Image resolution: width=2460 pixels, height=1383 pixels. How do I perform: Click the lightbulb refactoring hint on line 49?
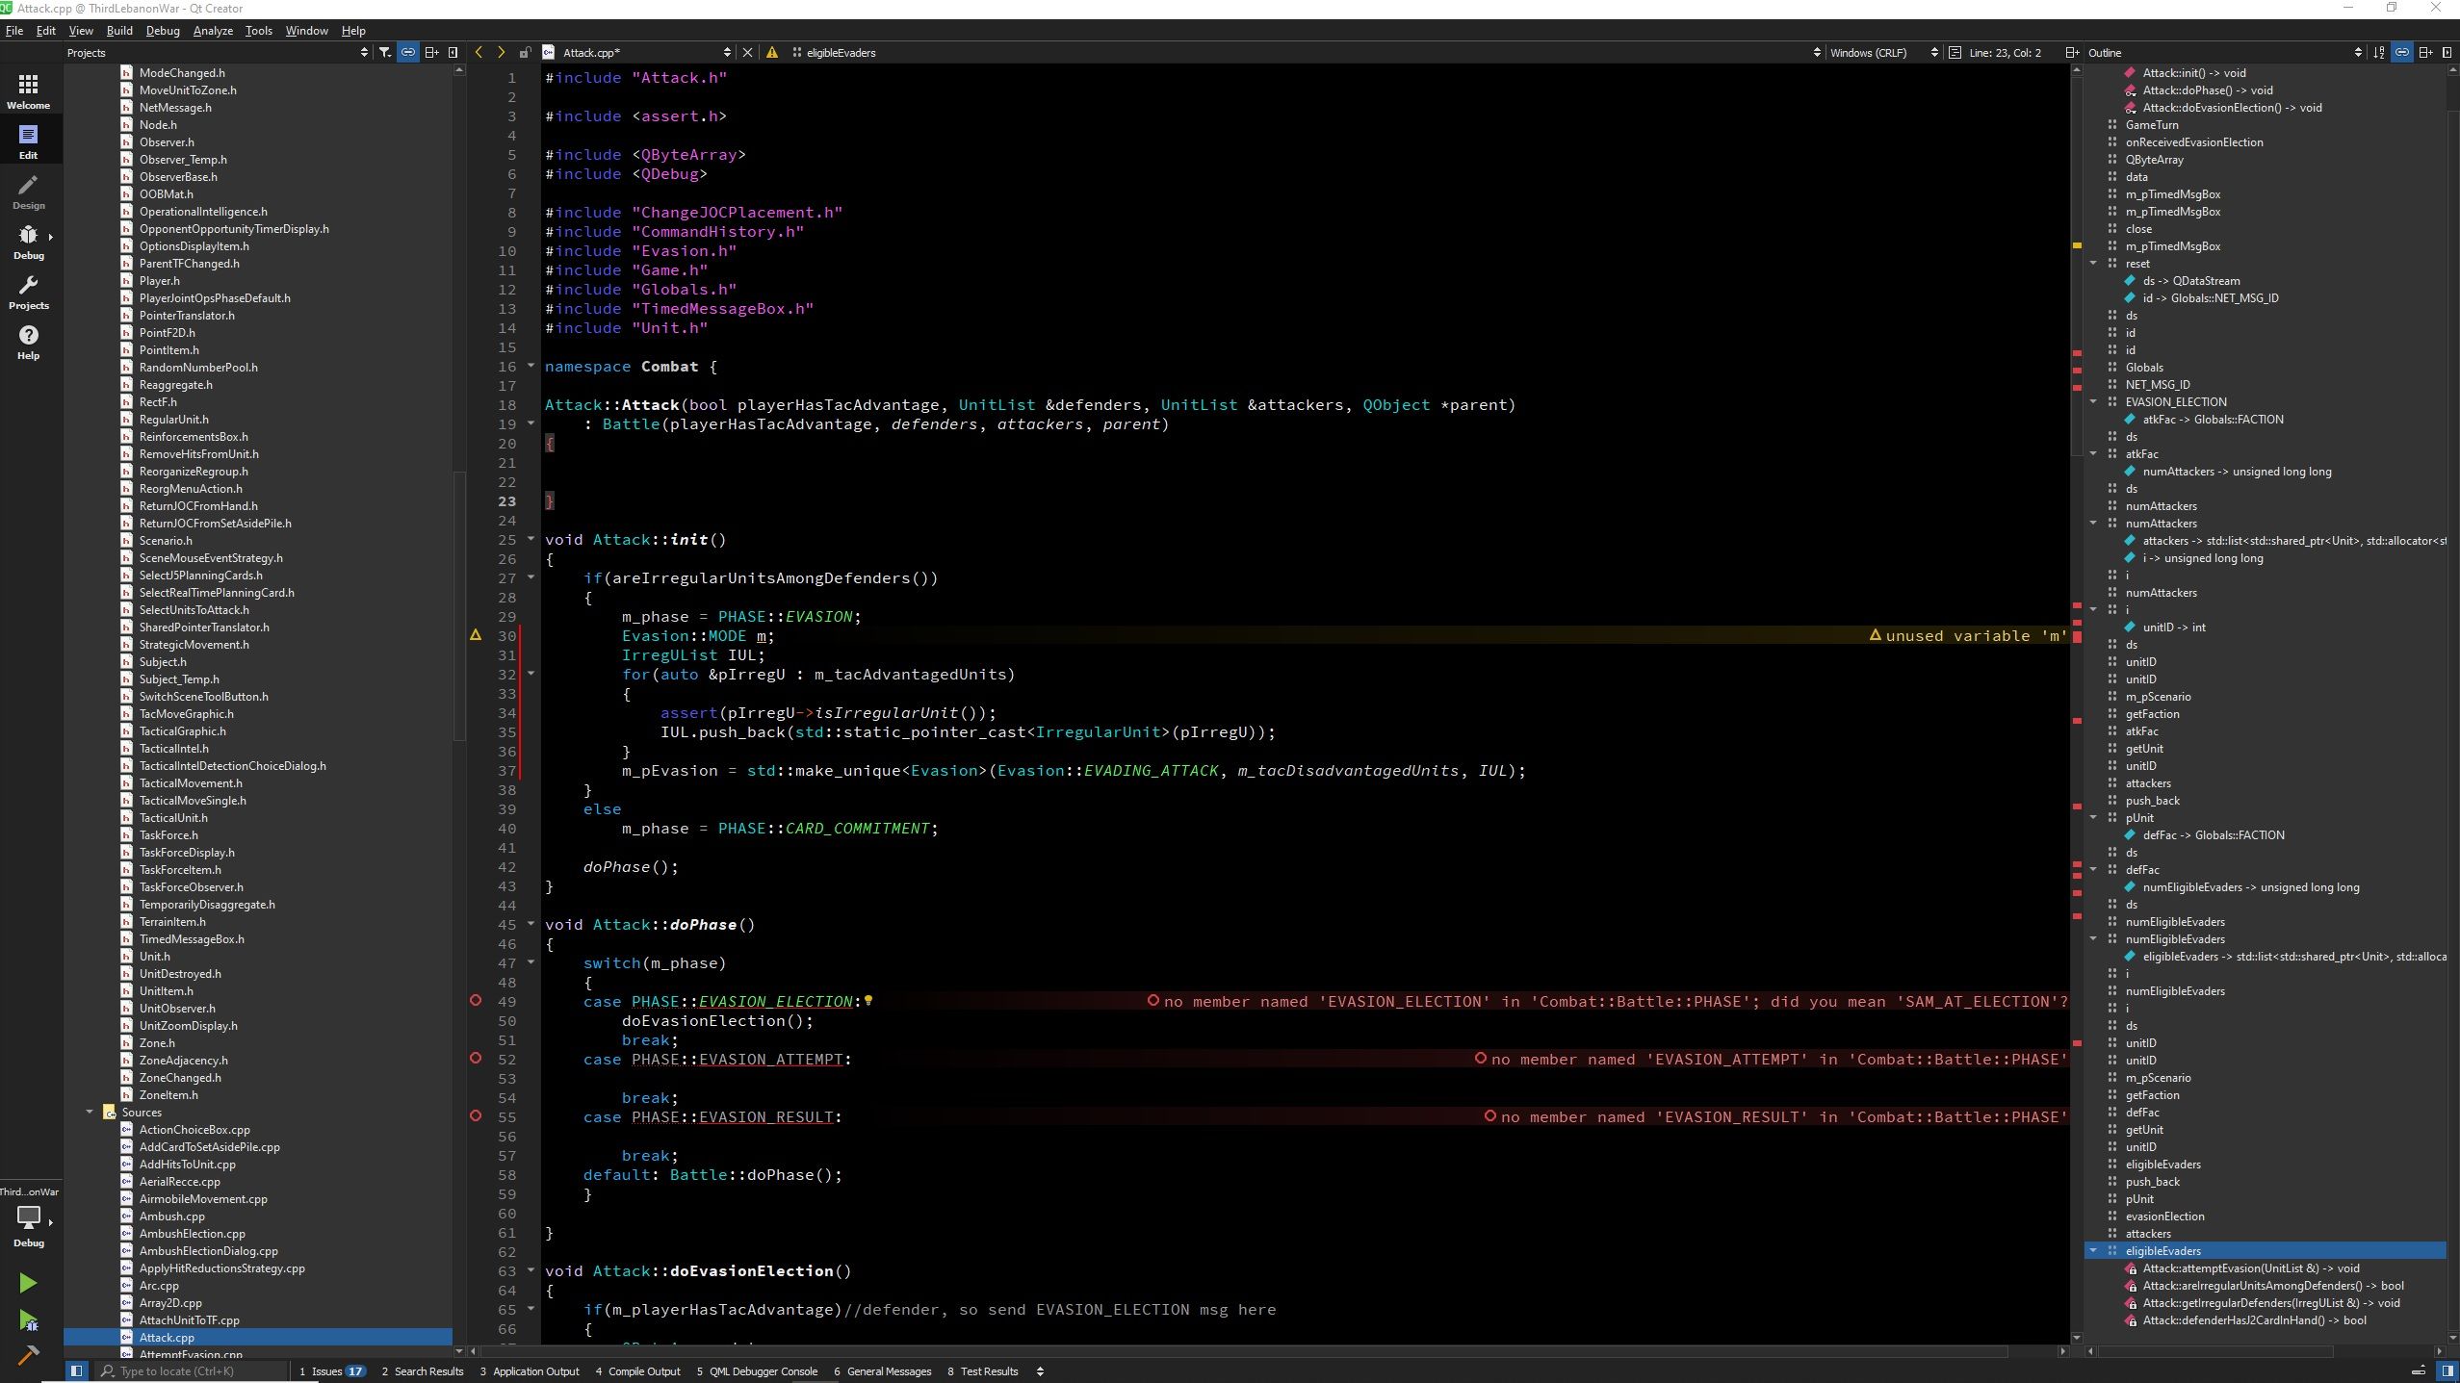pyautogui.click(x=867, y=1001)
